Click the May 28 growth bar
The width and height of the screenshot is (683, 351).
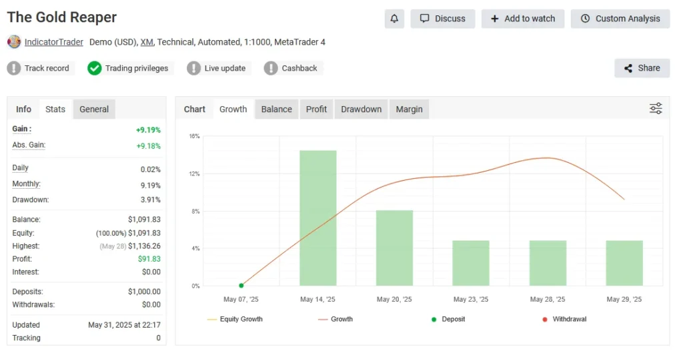548,263
